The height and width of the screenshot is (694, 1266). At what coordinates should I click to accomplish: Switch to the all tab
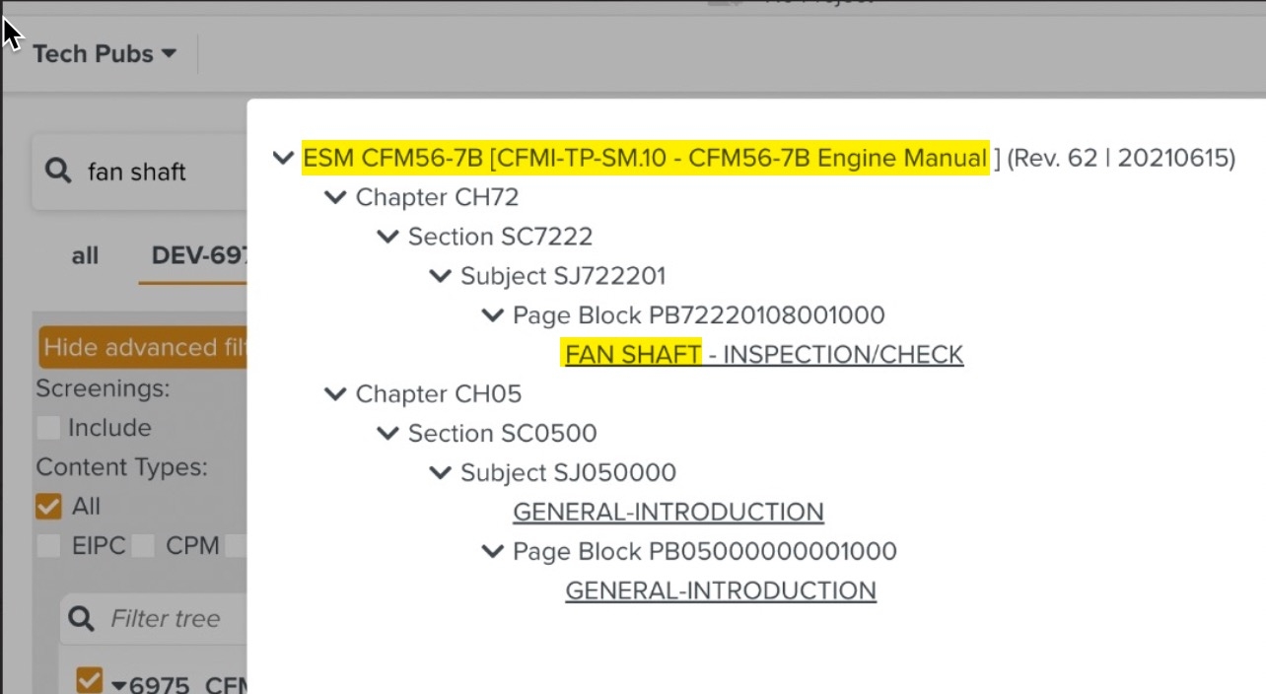[x=85, y=256]
